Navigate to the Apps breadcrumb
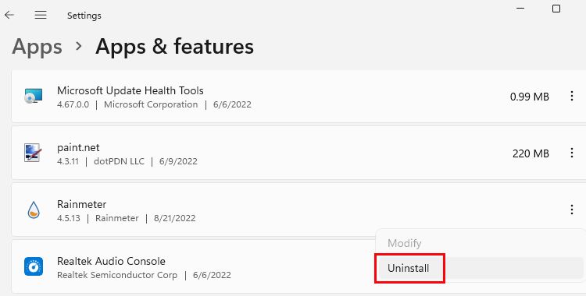Viewport: 586px width, 296px height. (x=37, y=47)
